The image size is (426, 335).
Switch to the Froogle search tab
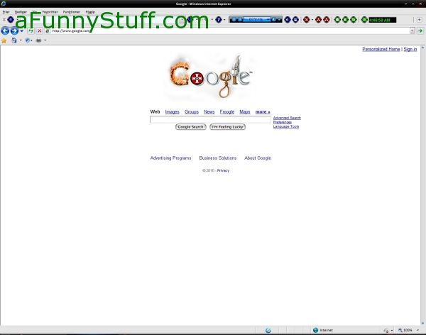(x=227, y=111)
